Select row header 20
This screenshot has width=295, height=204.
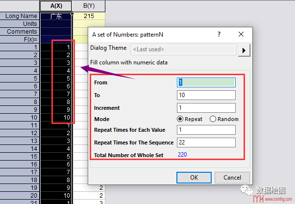coord(20,195)
